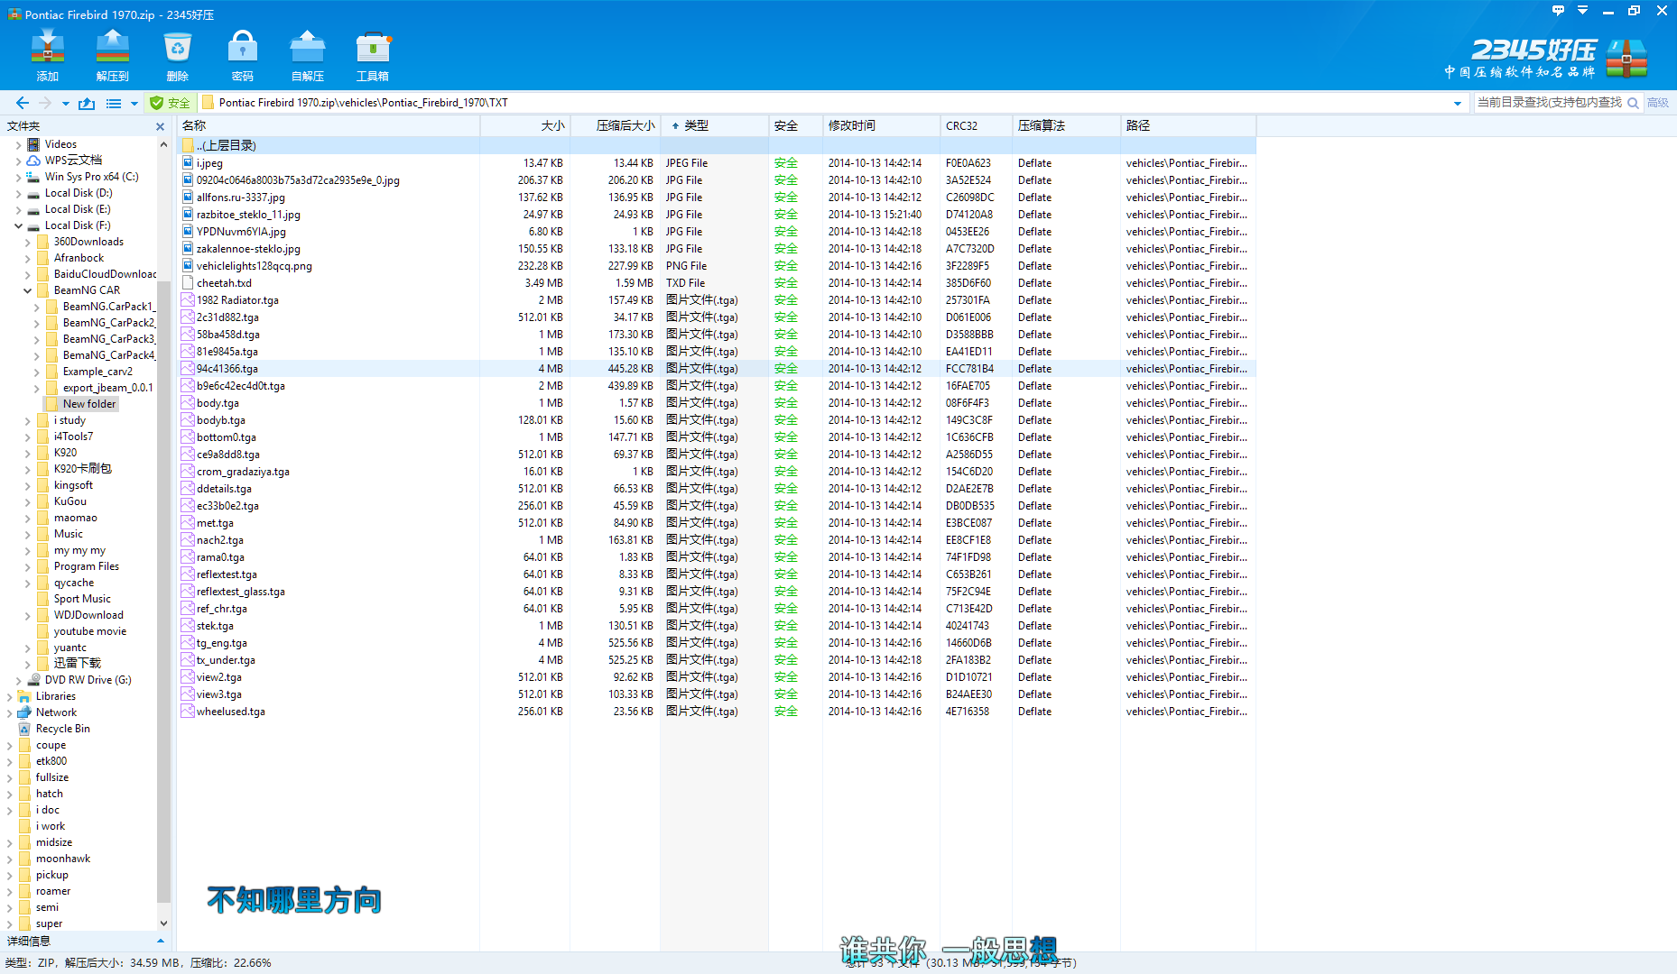Screen dimensions: 1677x974
Task: Open the address bar path dropdown
Action: [1457, 104]
